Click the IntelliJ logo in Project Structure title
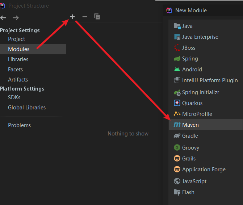This screenshot has height=205, width=243. click(3, 6)
